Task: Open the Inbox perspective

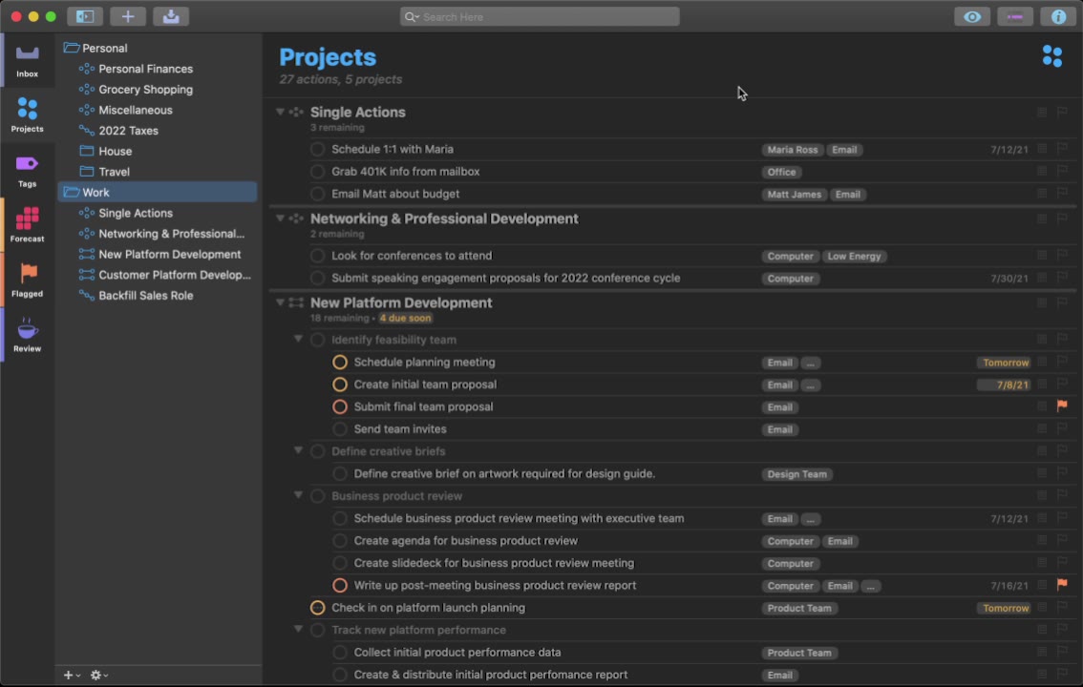Action: pos(27,61)
